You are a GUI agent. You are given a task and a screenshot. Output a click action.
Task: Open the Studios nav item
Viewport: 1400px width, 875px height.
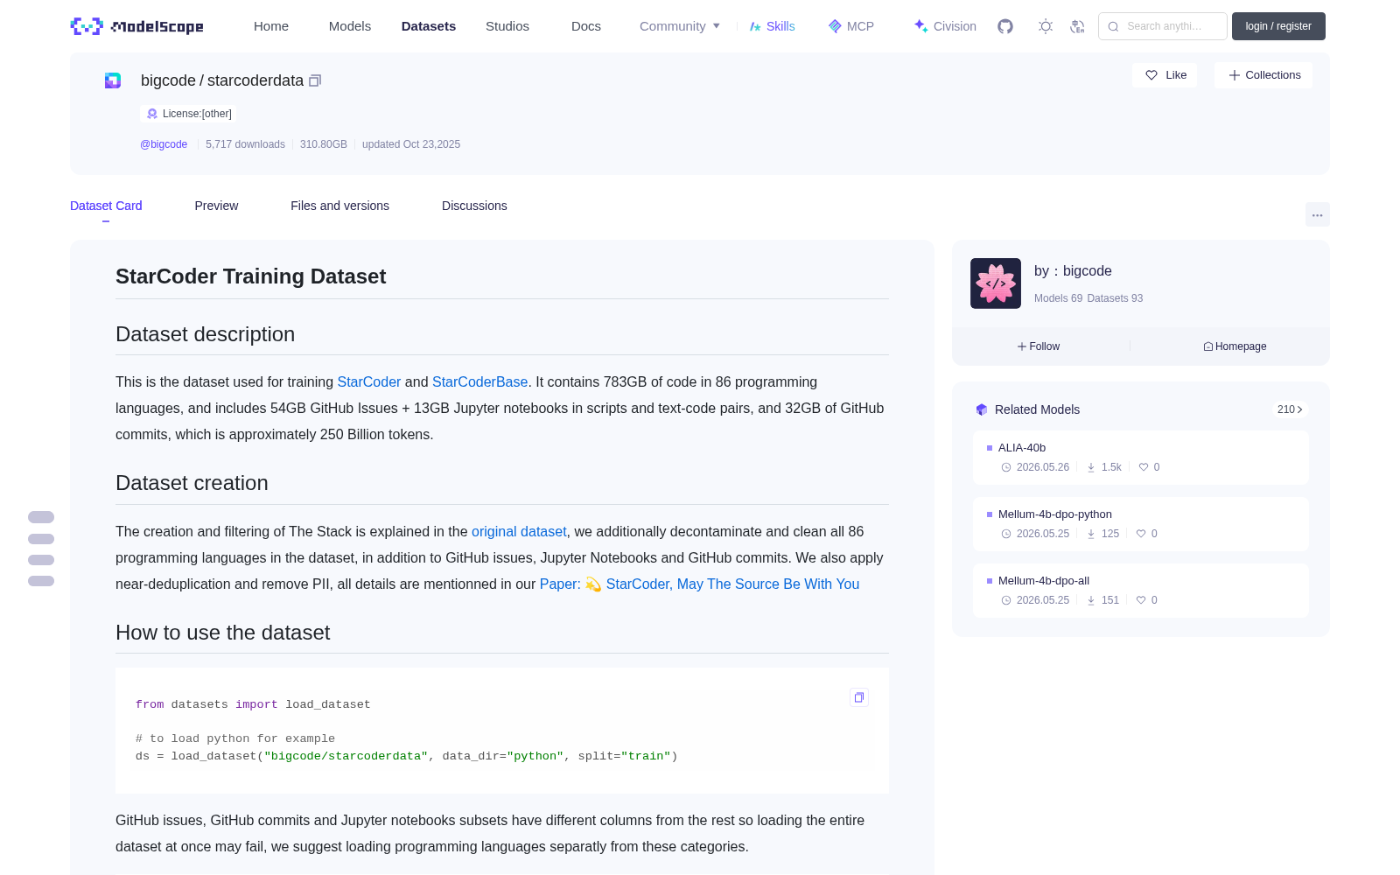tap(507, 26)
